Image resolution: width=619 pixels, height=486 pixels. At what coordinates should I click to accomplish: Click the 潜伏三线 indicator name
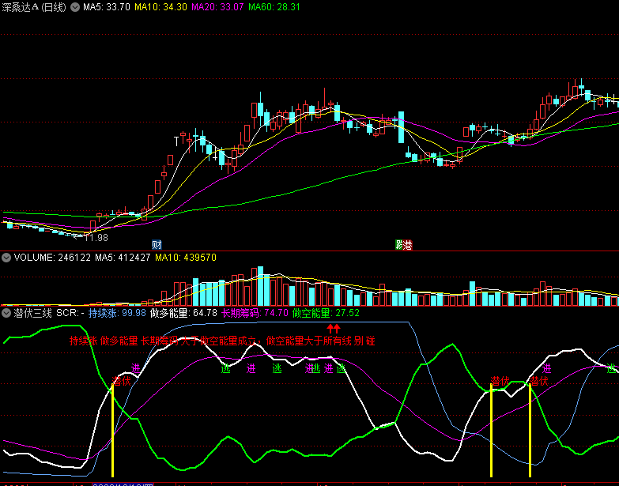(x=32, y=313)
